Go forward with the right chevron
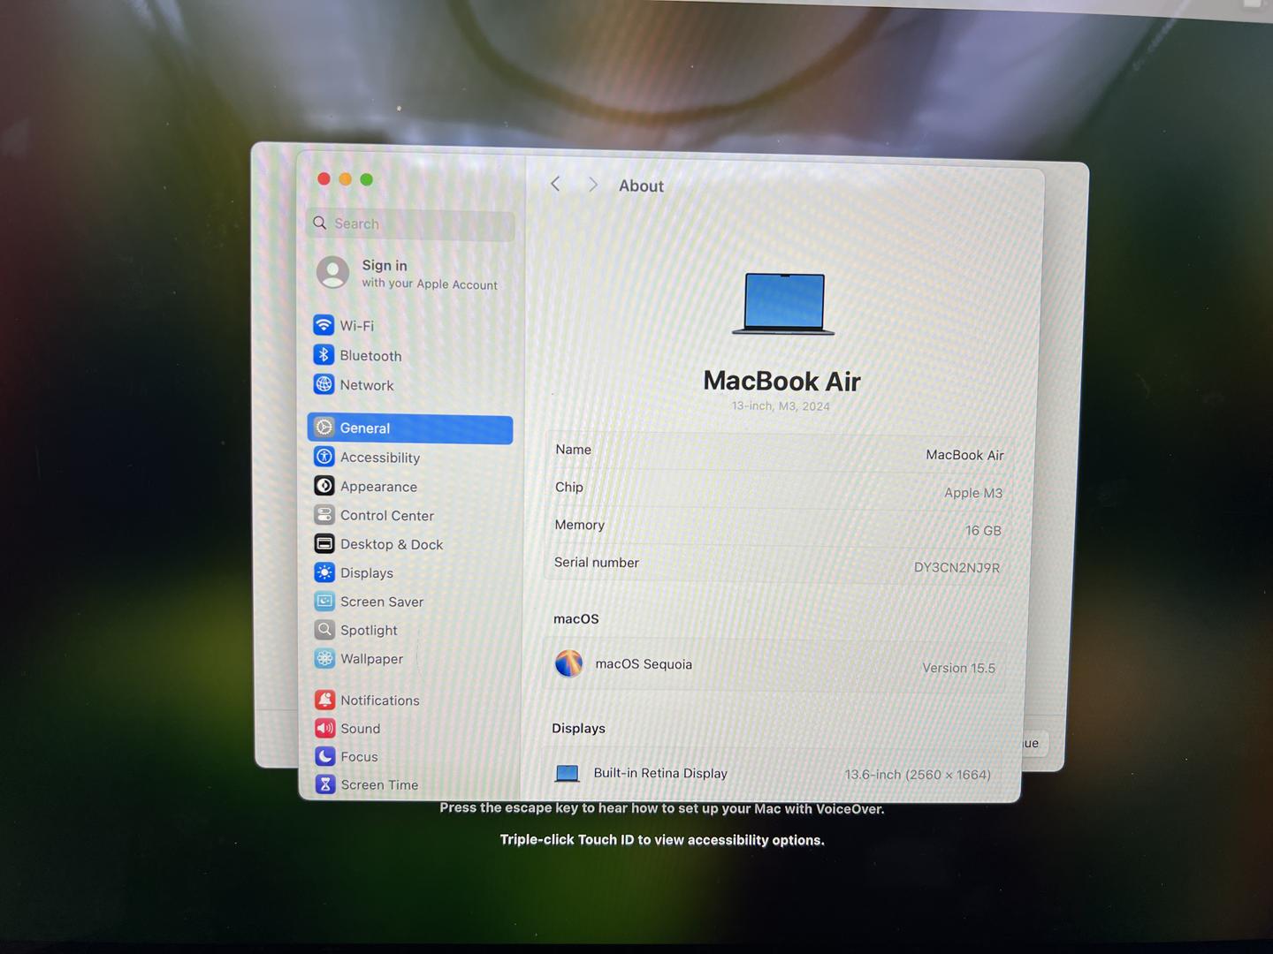The height and width of the screenshot is (954, 1273). pos(592,185)
